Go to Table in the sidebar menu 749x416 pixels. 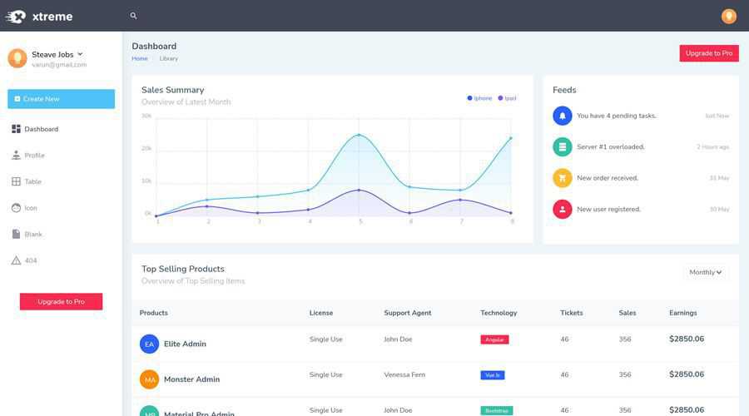pyautogui.click(x=32, y=181)
